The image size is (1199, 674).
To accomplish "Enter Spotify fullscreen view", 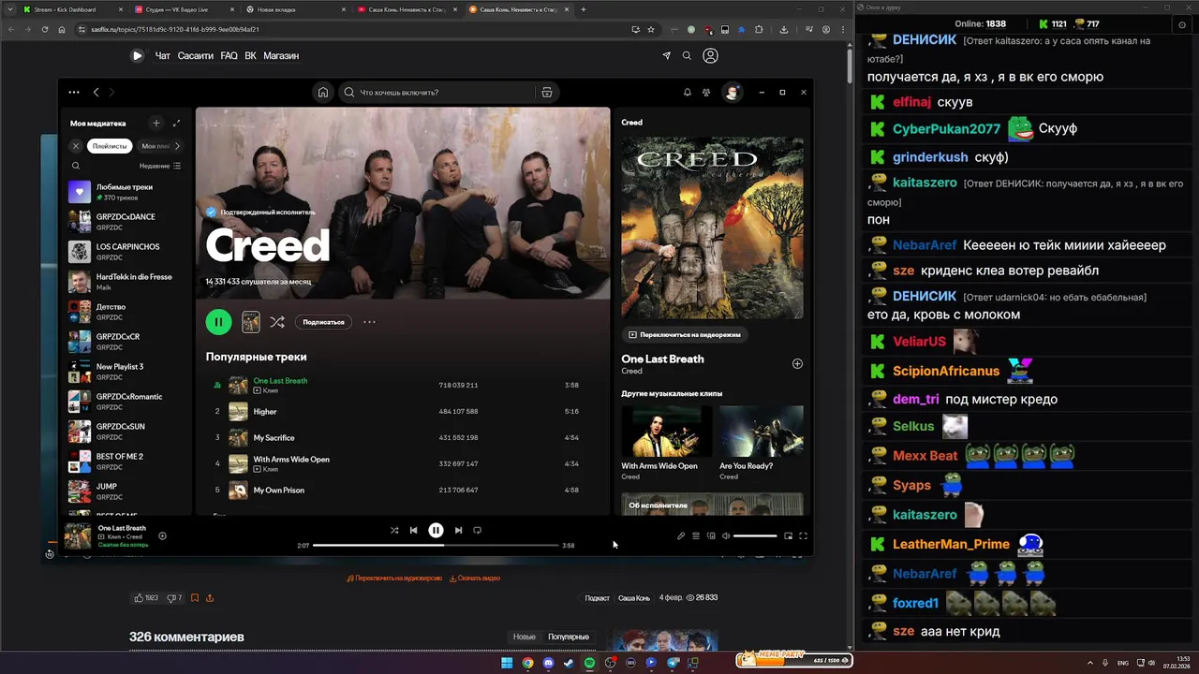I will click(803, 536).
